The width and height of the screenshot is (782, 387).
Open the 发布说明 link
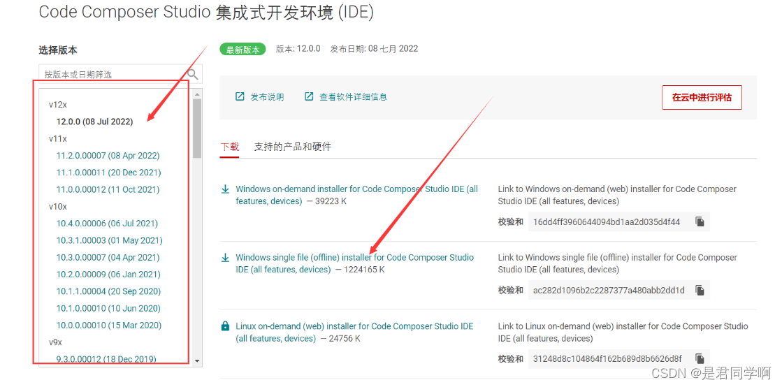(267, 96)
